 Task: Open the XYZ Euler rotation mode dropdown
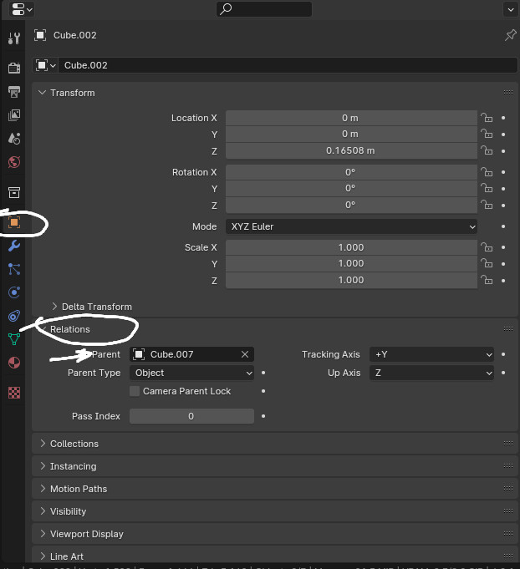coord(351,226)
